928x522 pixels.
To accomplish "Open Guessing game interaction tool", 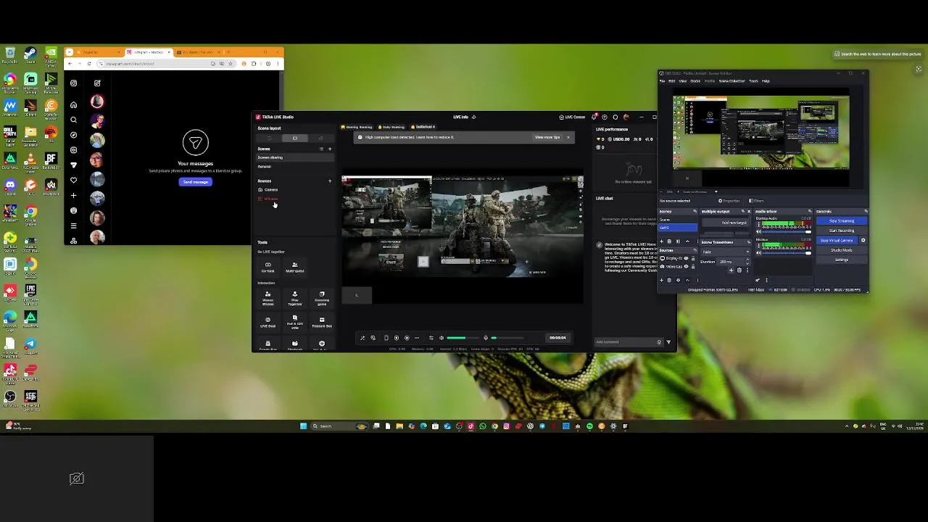I will click(x=322, y=298).
